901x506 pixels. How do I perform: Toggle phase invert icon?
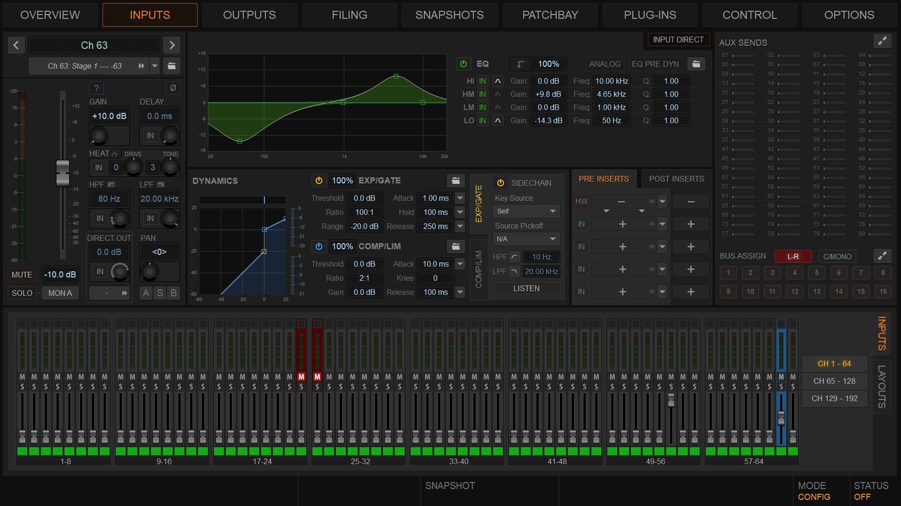pos(173,88)
